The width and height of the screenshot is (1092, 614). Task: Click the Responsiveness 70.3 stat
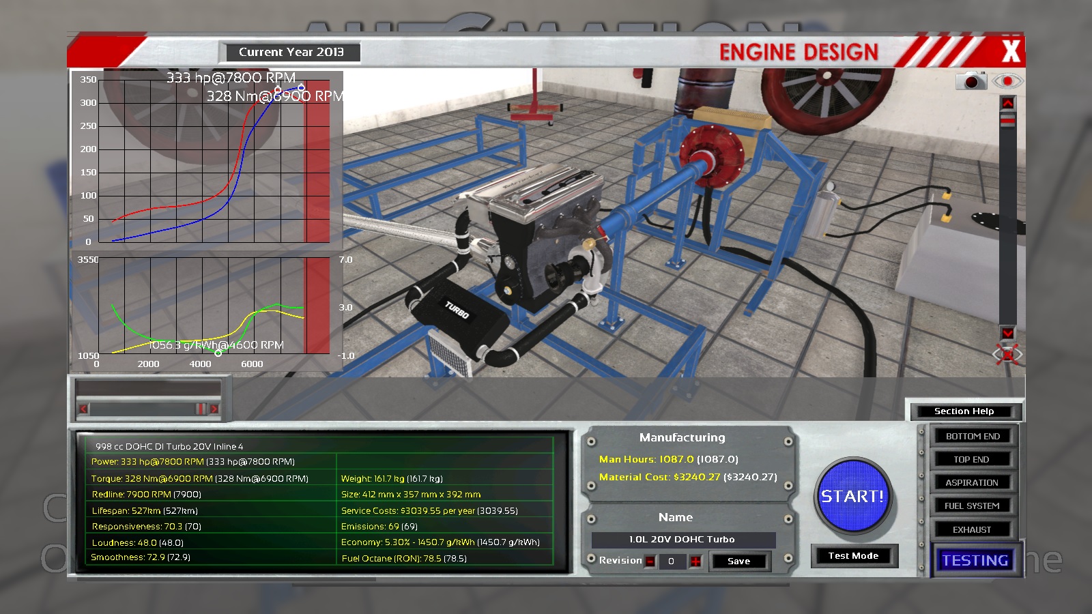coord(147,527)
